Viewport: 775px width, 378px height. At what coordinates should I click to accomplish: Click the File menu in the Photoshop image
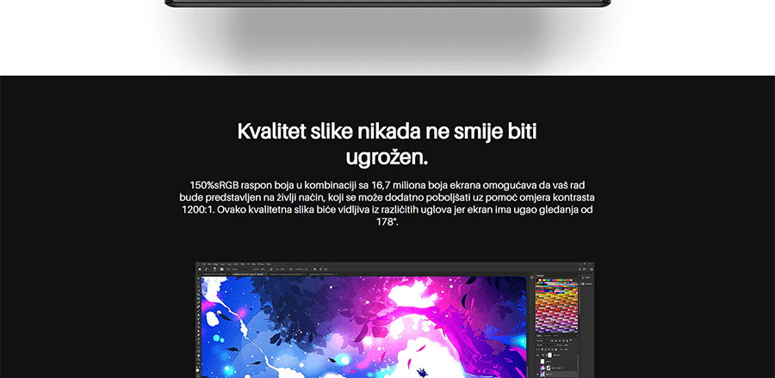[x=204, y=263]
